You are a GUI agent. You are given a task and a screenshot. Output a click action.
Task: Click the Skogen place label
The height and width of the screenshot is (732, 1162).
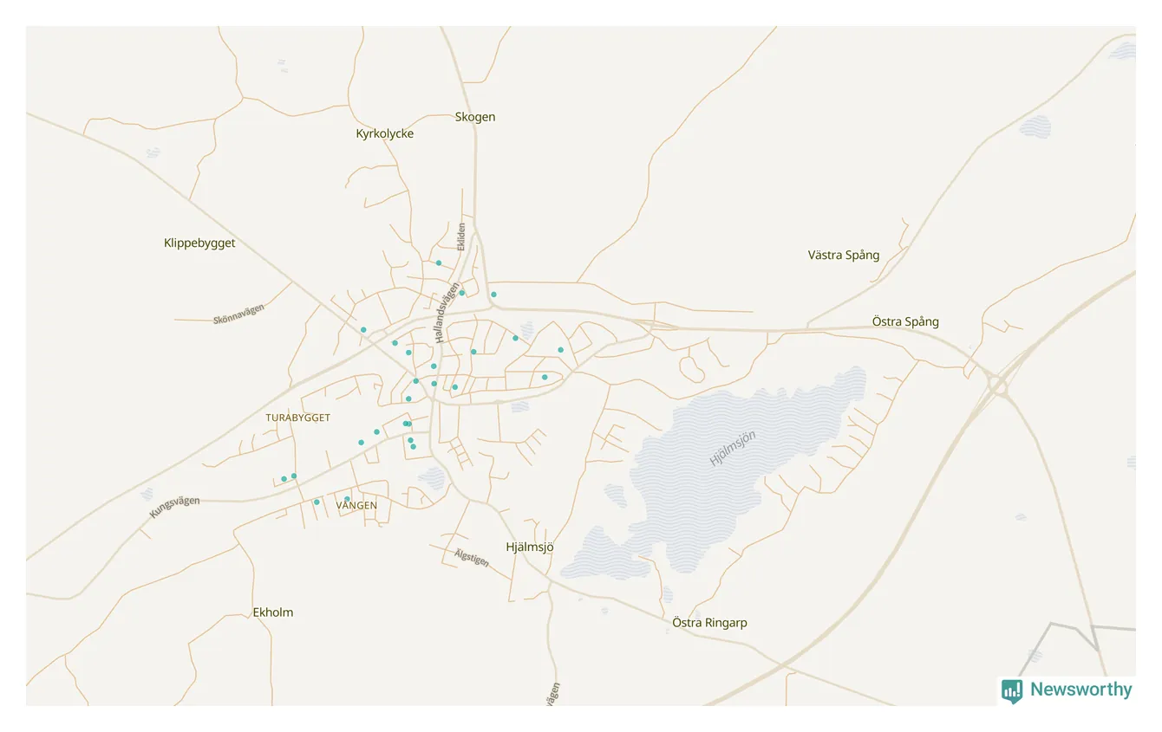pyautogui.click(x=475, y=117)
